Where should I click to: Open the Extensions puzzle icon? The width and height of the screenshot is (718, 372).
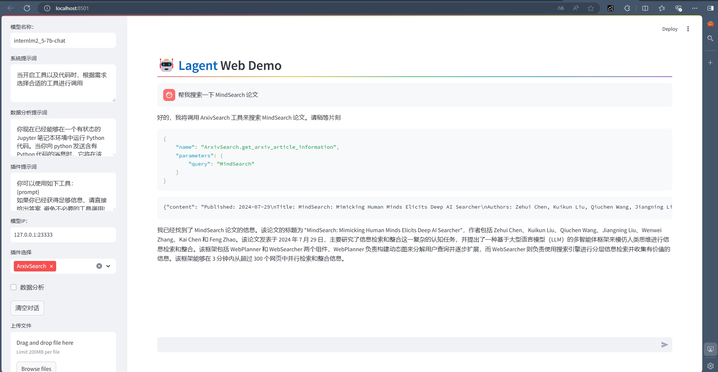click(627, 8)
